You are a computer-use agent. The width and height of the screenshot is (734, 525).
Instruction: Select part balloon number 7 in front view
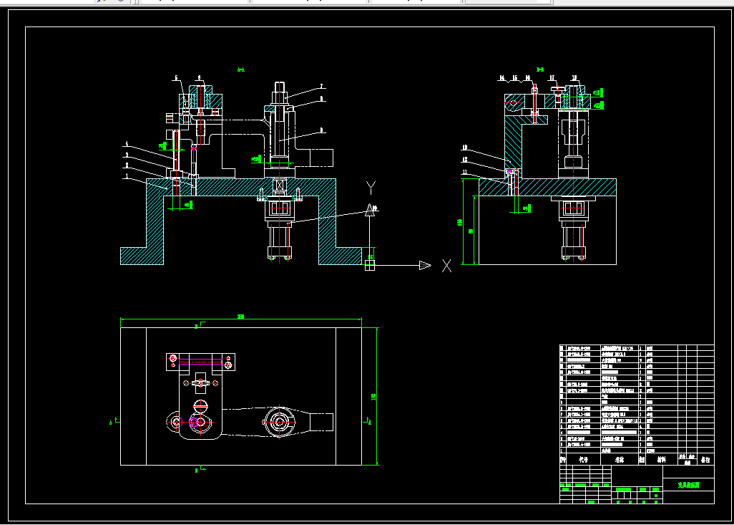[322, 86]
